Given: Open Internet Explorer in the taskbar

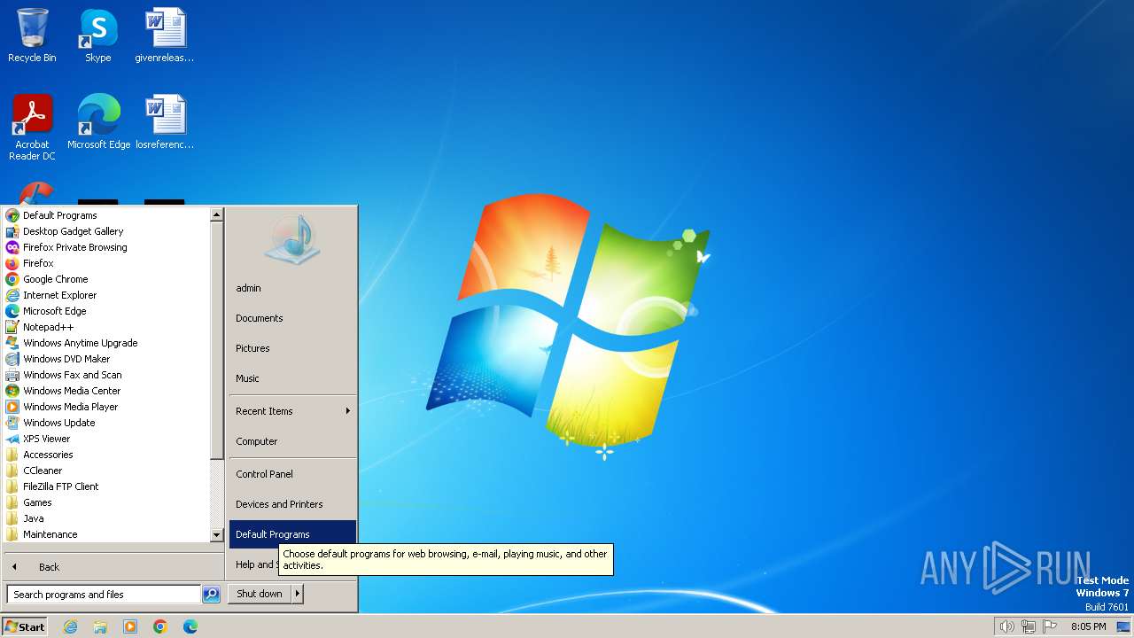Looking at the screenshot, I should [70, 626].
